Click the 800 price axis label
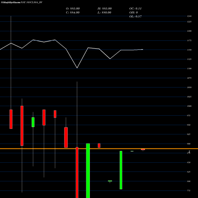Image resolution: width=198 pixels, height=198 pixels. click(189, 181)
